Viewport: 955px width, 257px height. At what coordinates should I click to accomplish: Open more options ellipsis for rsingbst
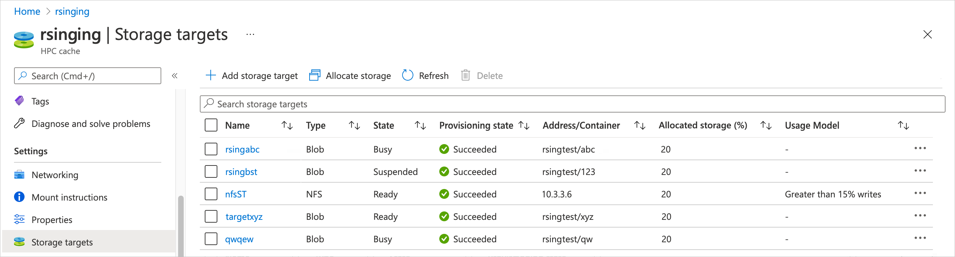tap(920, 171)
